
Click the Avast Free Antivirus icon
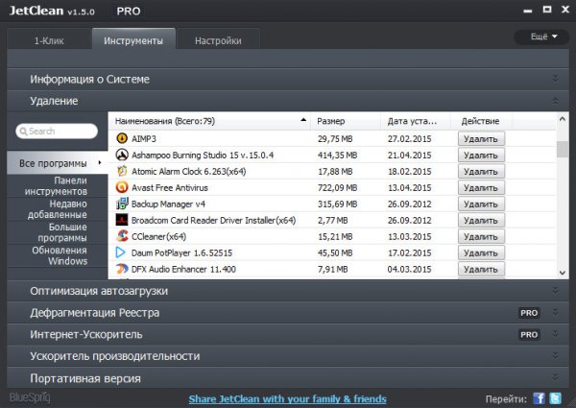(x=122, y=187)
